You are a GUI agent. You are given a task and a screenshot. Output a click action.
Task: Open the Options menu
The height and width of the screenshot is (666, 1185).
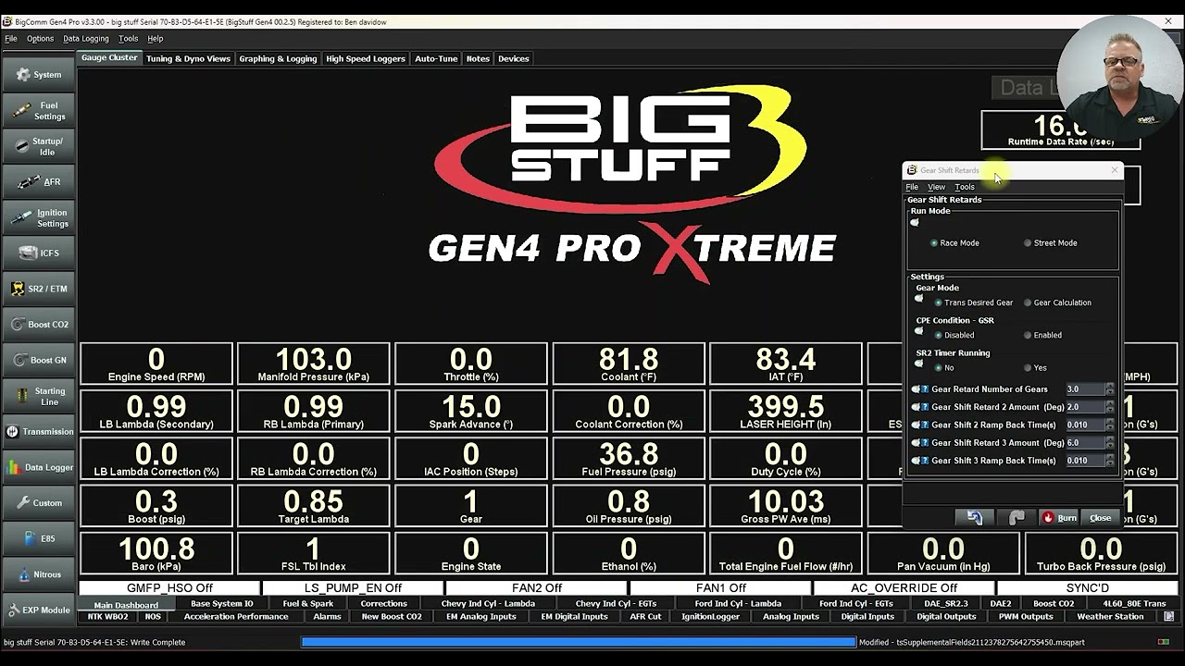[x=40, y=39]
